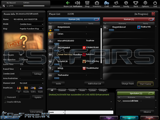The height and width of the screenshot is (120, 160).
Task: Open the Inventory briefcase icon
Action: point(97,4)
